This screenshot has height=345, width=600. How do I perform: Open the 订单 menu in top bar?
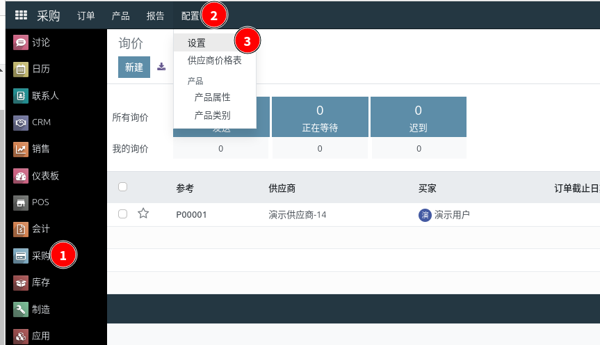pyautogui.click(x=86, y=16)
